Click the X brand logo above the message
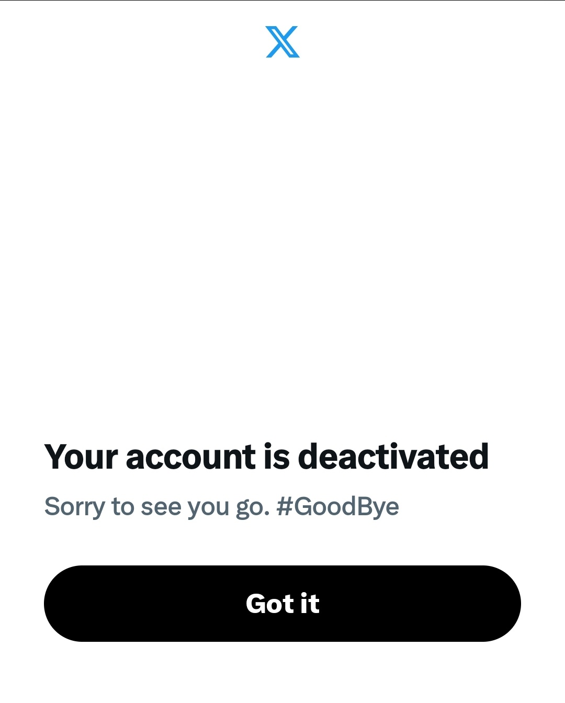This screenshot has height=703, width=565. 282,42
